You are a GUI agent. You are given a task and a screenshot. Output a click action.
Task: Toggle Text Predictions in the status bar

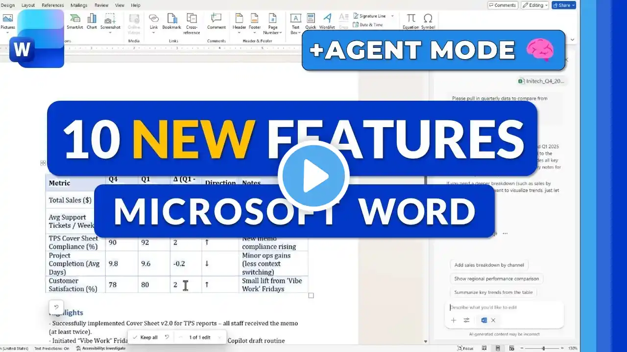click(51, 349)
